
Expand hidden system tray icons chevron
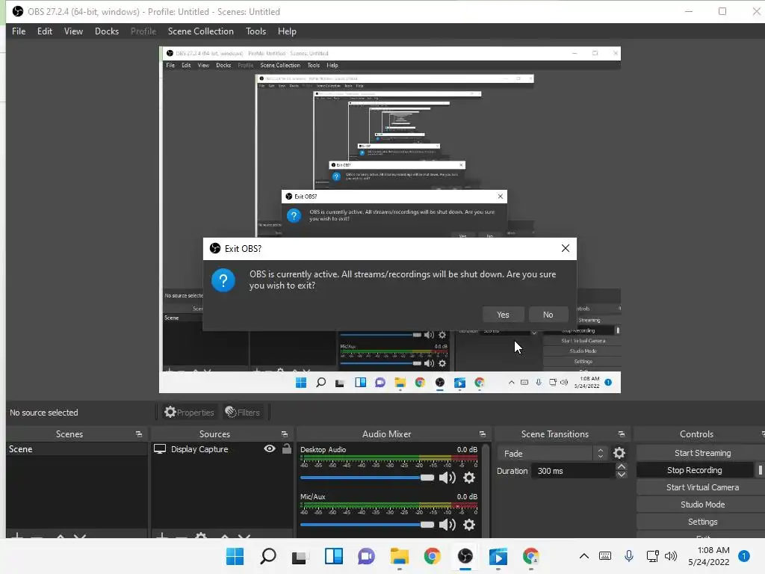tap(584, 556)
